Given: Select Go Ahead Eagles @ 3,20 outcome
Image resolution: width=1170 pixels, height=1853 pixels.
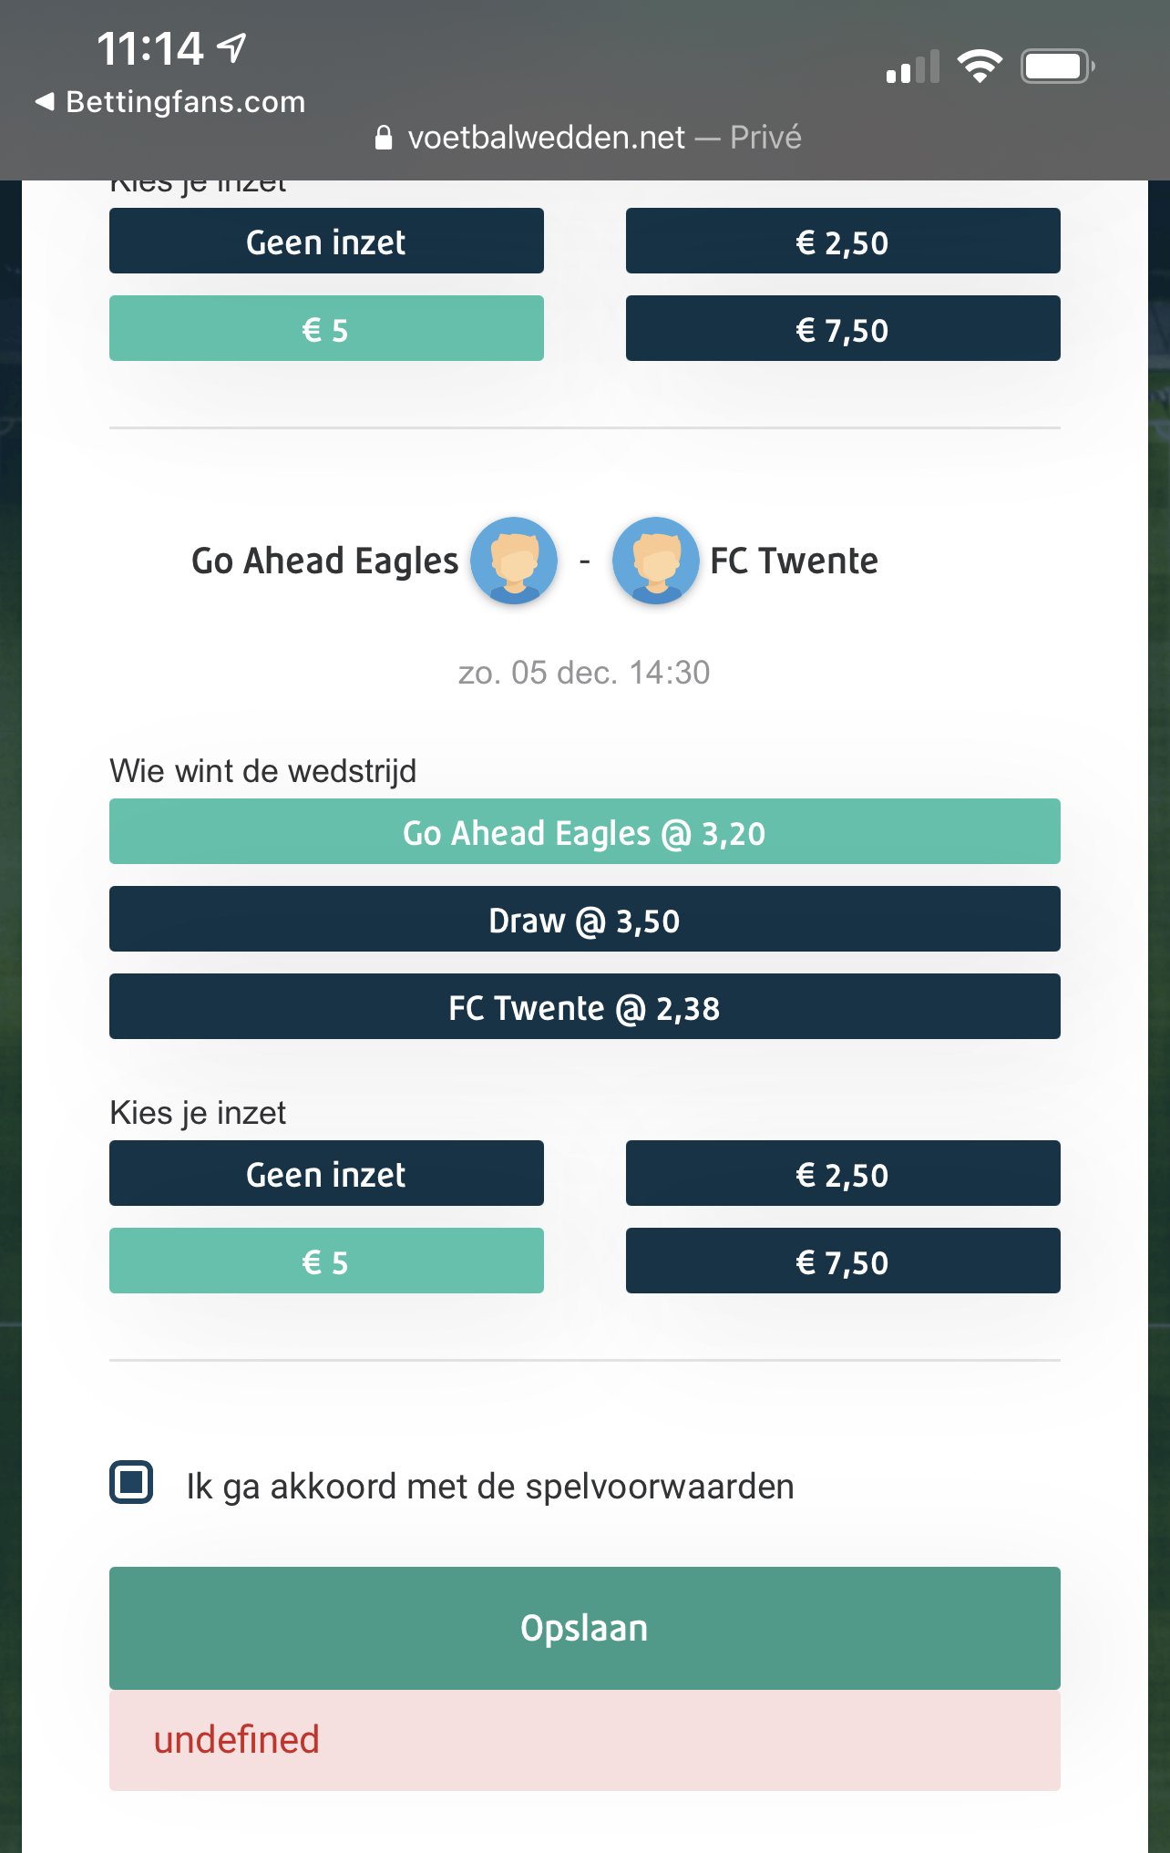Looking at the screenshot, I should click(584, 831).
